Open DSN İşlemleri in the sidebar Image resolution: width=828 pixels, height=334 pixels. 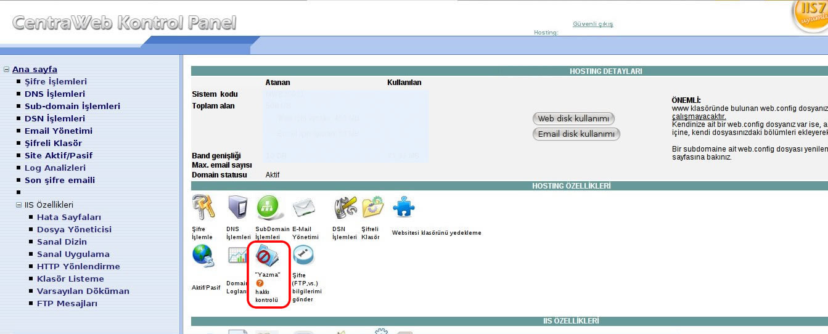[55, 119]
